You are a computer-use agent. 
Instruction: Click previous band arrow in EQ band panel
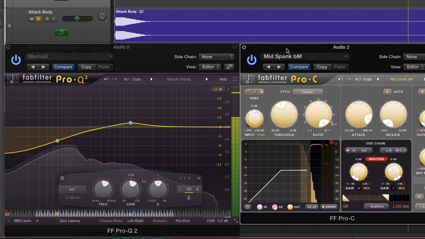click(180, 178)
